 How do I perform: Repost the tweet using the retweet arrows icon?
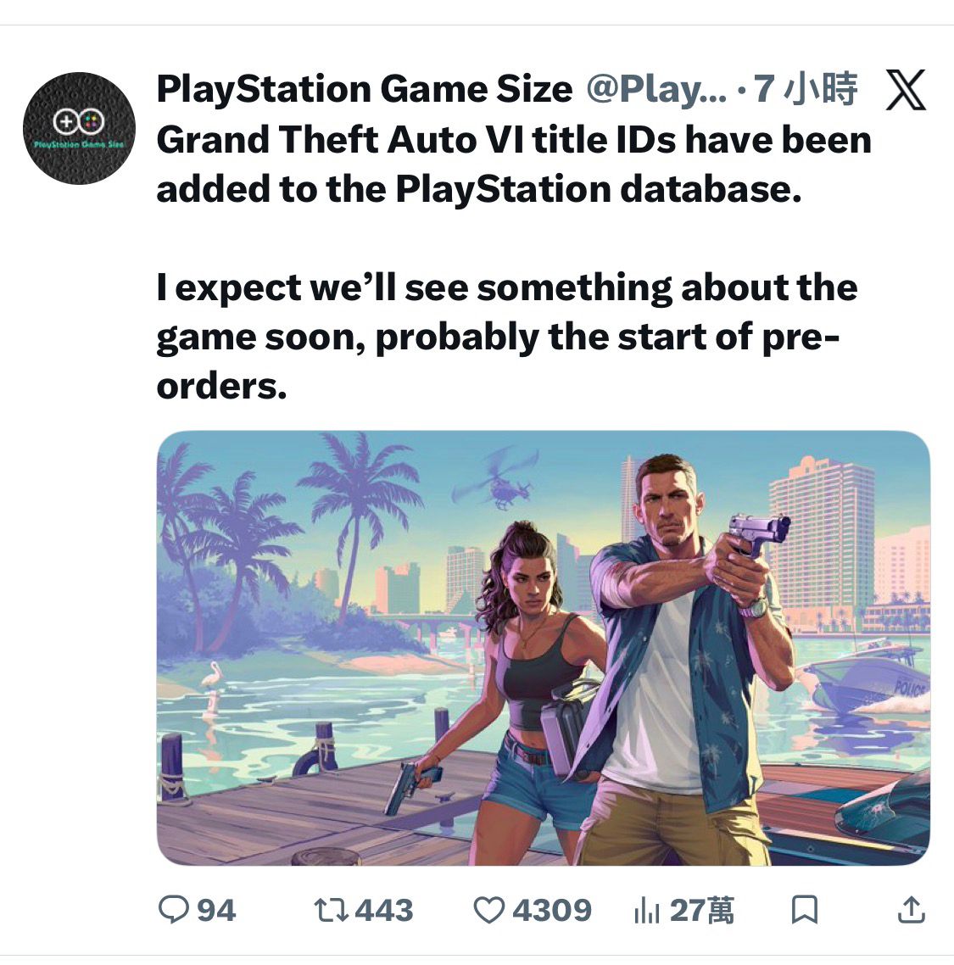point(331,910)
